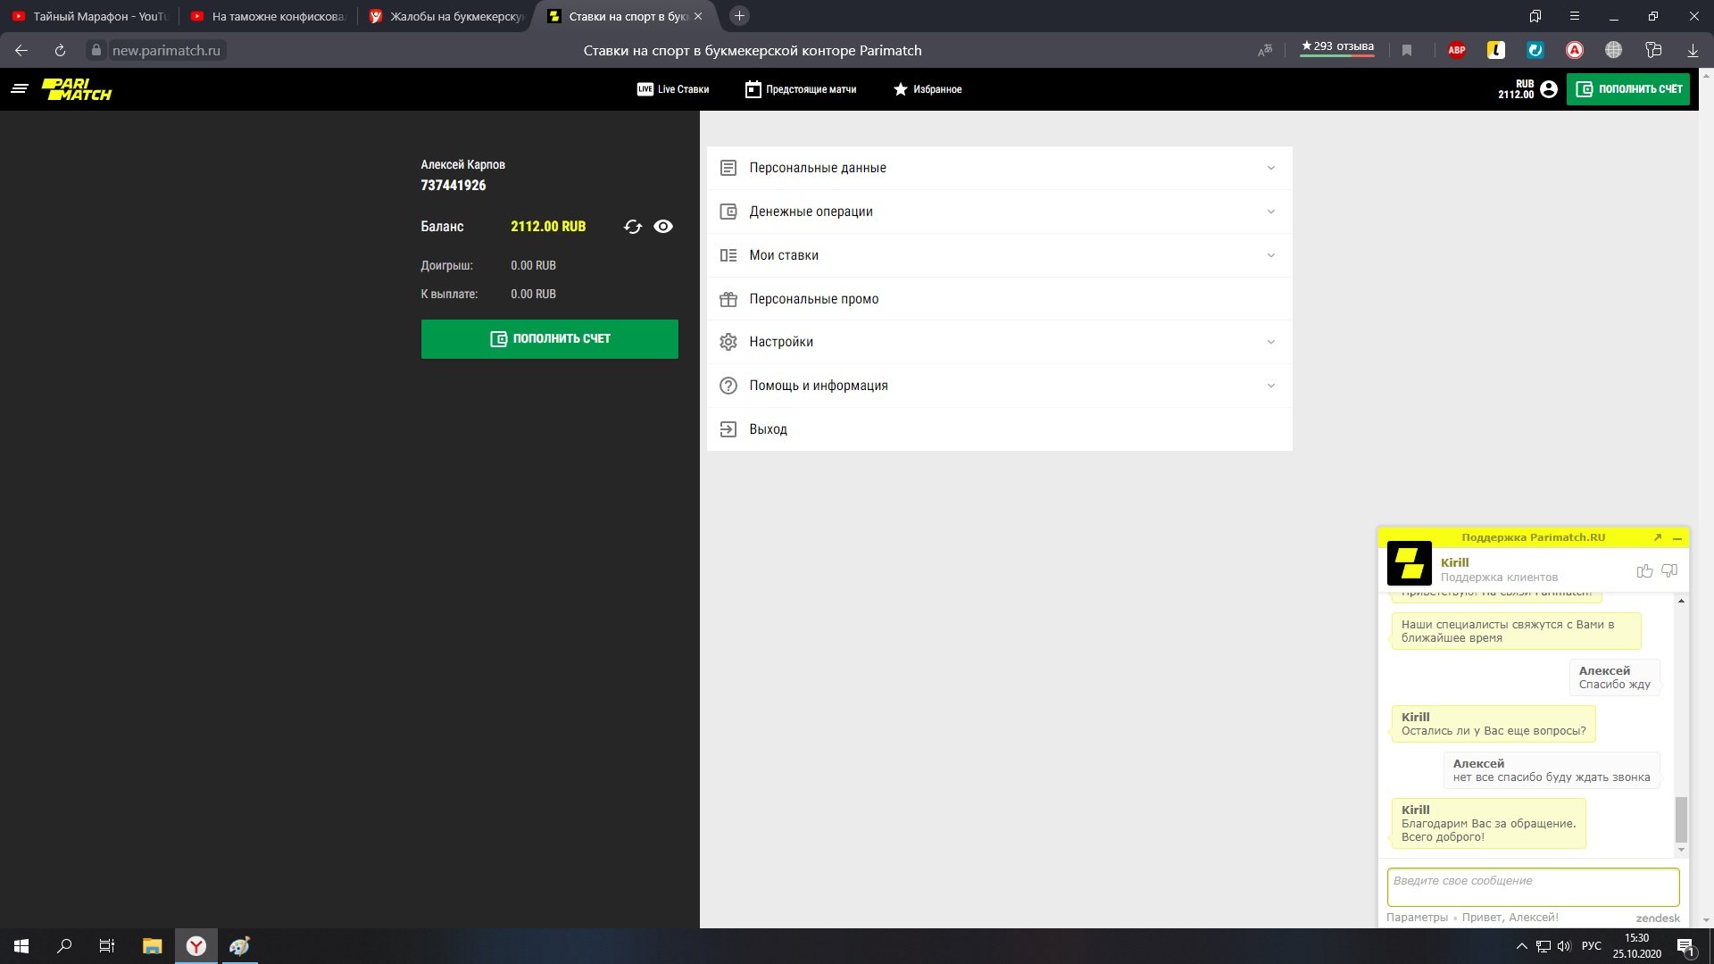The width and height of the screenshot is (1714, 964).
Task: Click the browser bookmark icon
Action: [x=1407, y=51]
